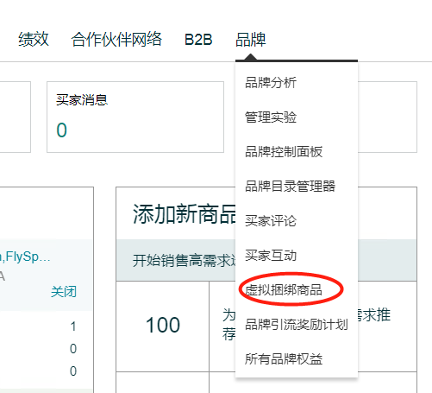This screenshot has width=432, height=393.
Task: Select 品牌分析 from the dropdown
Action: (271, 83)
